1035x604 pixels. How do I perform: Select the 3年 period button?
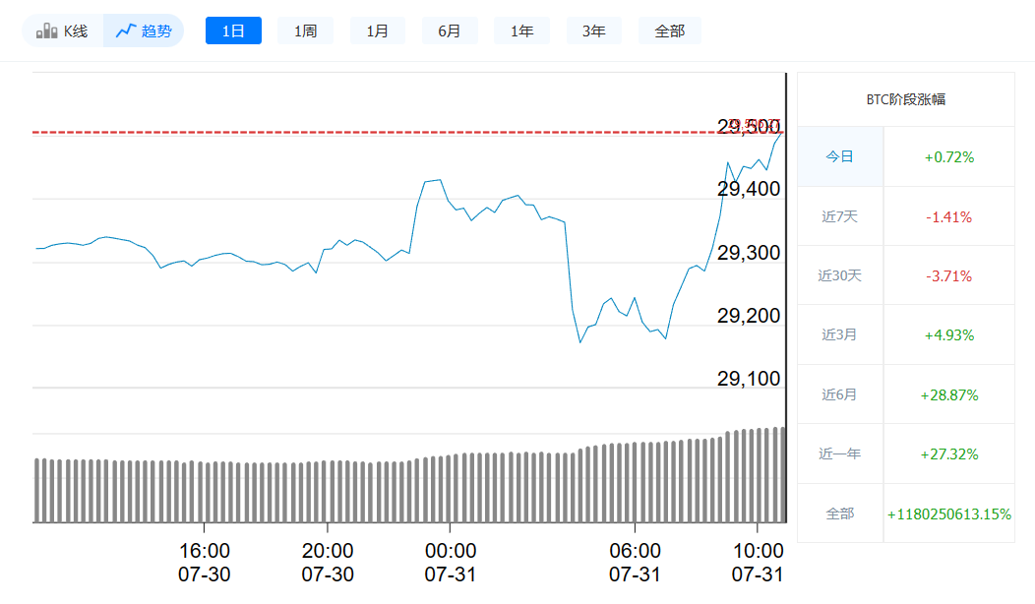pos(594,30)
